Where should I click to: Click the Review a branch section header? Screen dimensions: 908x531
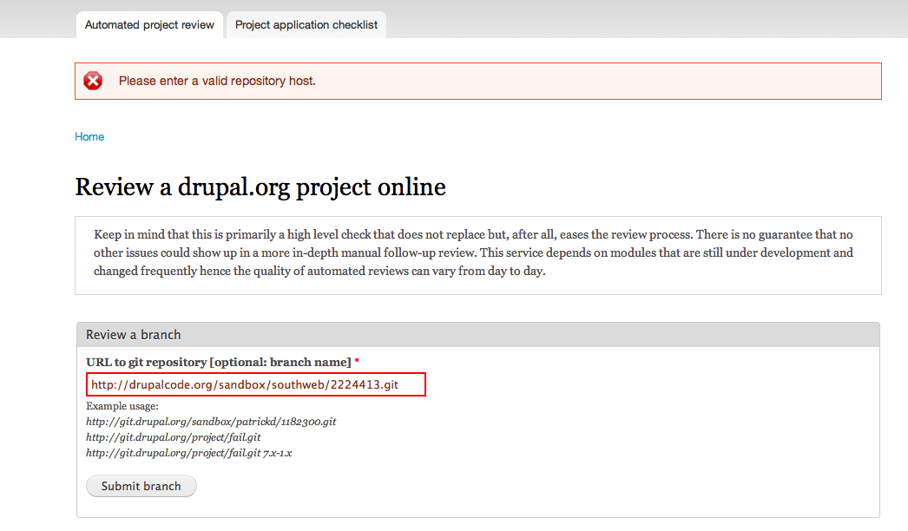(x=133, y=334)
